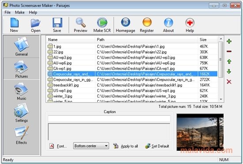Click the Set Default button text
Viewport: 243px width, 164px height.
160,146
